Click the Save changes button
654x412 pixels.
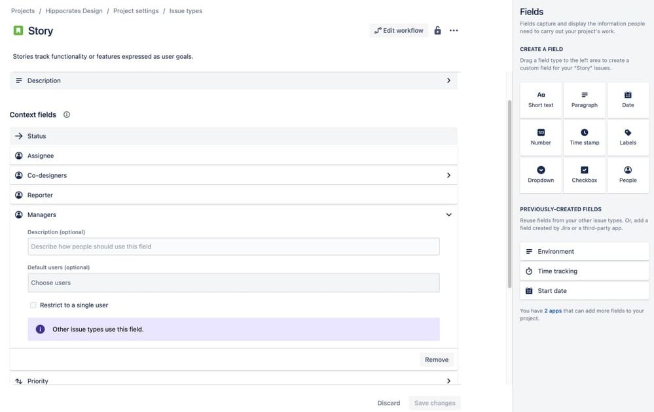435,403
